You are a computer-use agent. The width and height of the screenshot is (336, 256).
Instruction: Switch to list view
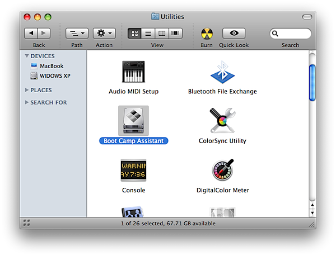[x=148, y=33]
